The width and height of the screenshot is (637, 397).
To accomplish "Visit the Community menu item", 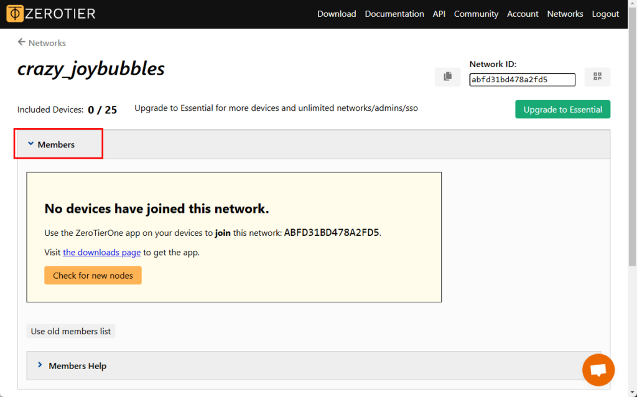I will click(x=476, y=14).
